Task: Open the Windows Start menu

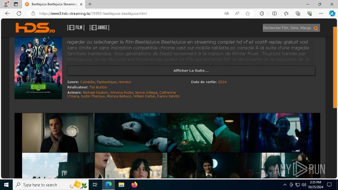Action: [x=6, y=185]
